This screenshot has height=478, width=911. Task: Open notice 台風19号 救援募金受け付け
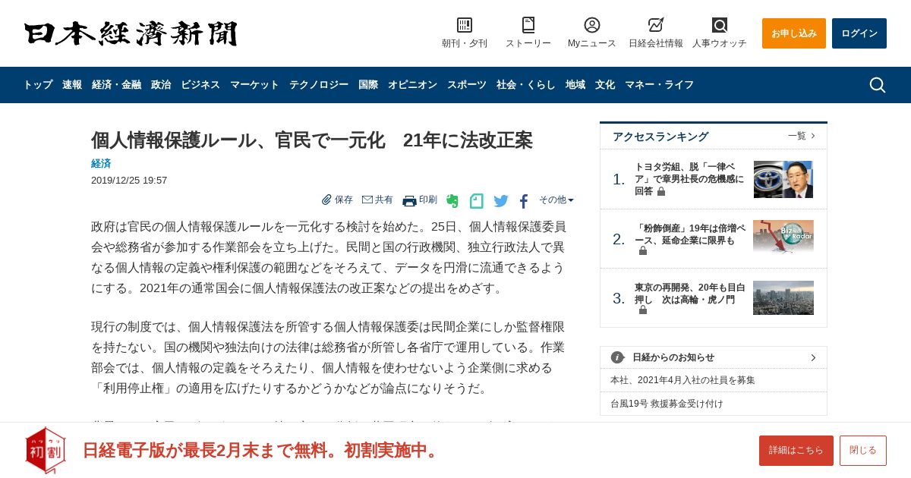coord(667,404)
